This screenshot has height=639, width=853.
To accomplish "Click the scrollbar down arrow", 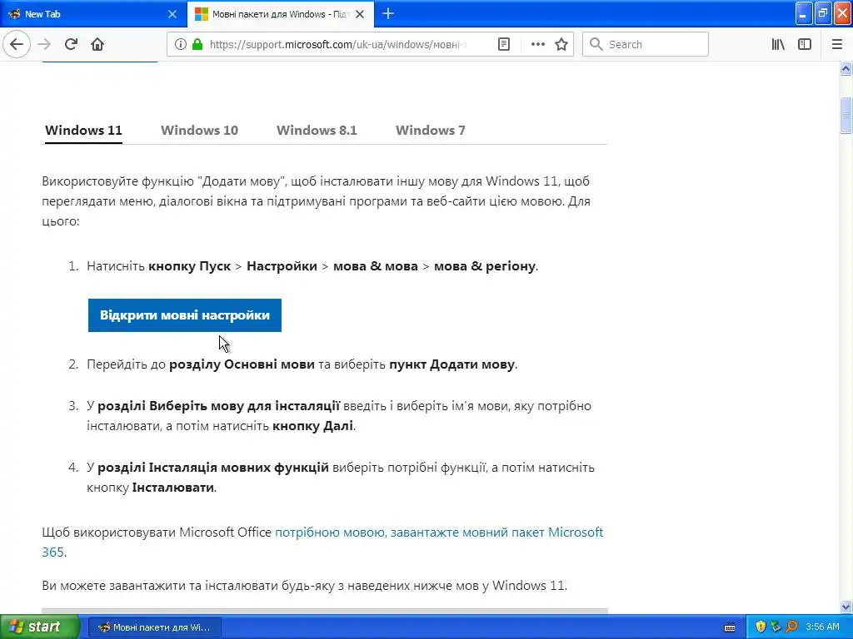I will (x=846, y=607).
